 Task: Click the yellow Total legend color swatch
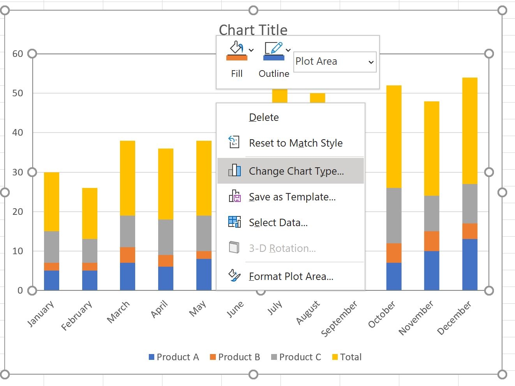click(335, 357)
